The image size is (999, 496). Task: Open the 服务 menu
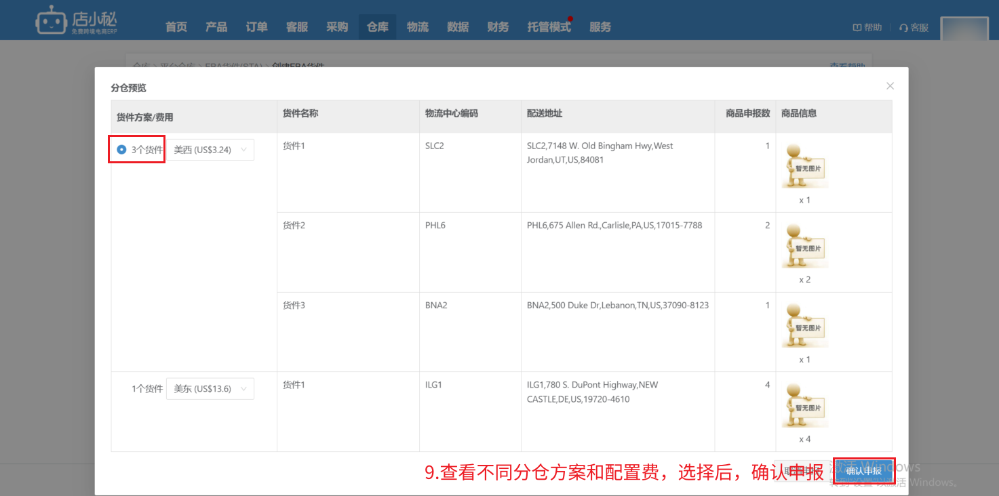(600, 27)
